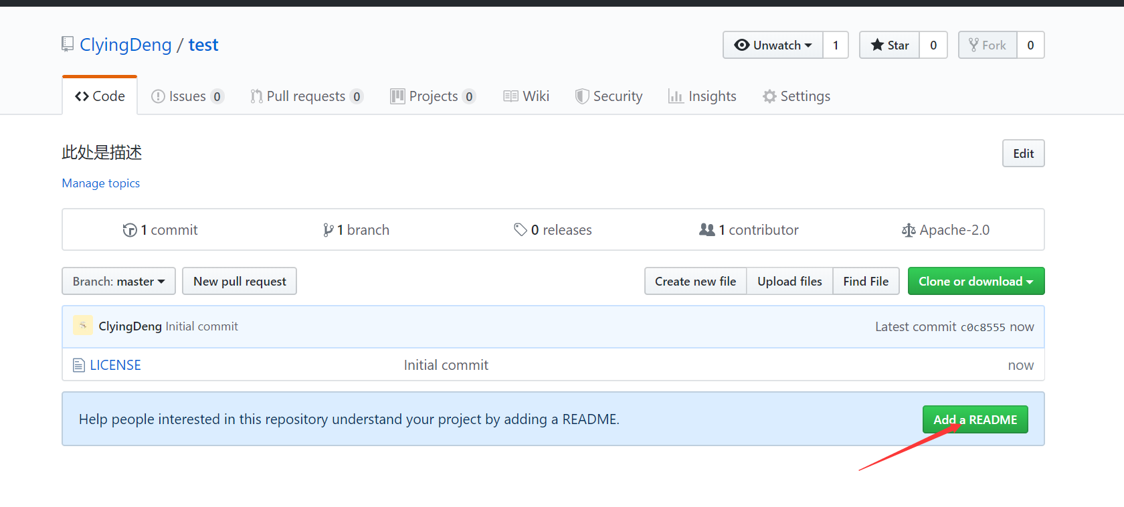Click the releases tag icon
The image size is (1124, 507).
521,230
